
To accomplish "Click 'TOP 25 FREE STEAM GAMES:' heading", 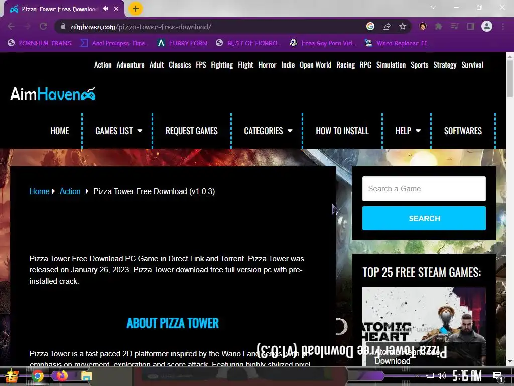I will click(x=422, y=272).
